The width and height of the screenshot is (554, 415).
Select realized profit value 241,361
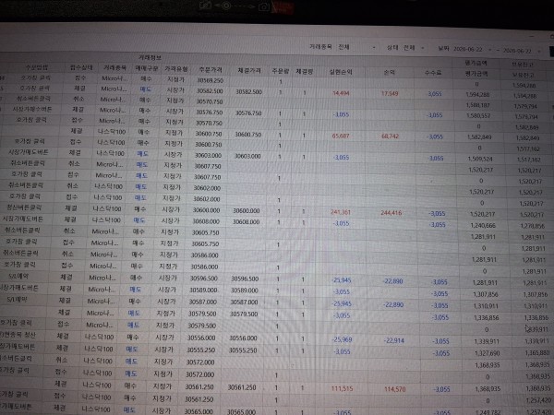click(x=341, y=212)
